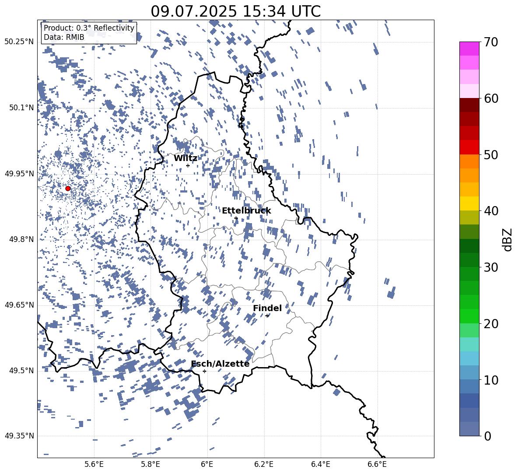Viewport: 518px width, 473px height.
Task: Click the magenta 70 dBZ colorbar segment
Action: tap(469, 49)
